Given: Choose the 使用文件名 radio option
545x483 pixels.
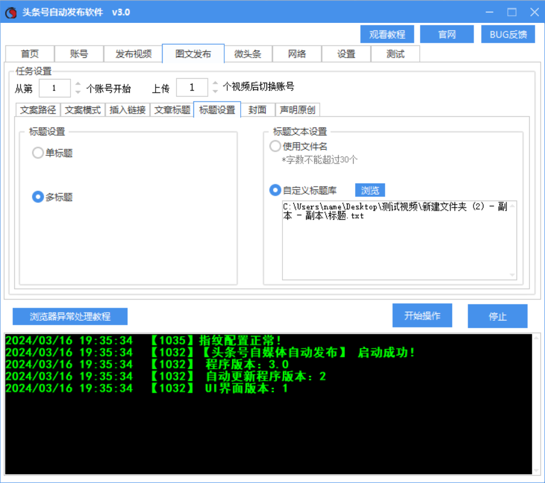Looking at the screenshot, I should 298,146.
